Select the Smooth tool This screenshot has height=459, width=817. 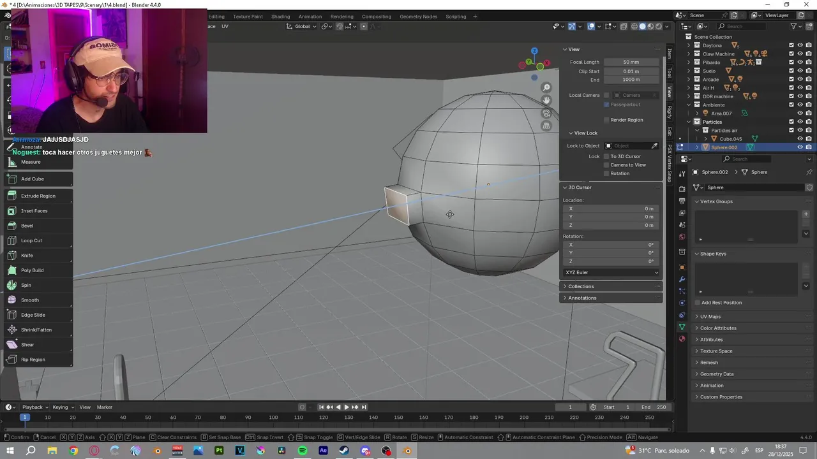point(38,300)
